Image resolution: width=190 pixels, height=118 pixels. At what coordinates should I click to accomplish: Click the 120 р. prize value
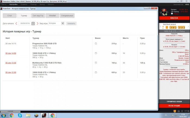(142, 63)
